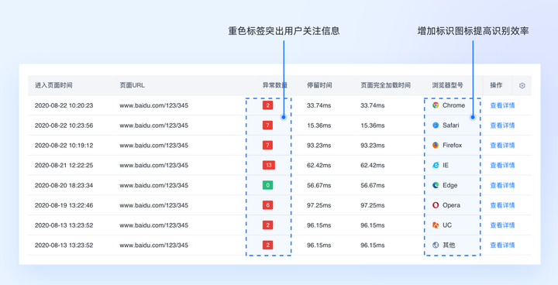Click timestamp 2020-08-22 10:19:12

64,145
